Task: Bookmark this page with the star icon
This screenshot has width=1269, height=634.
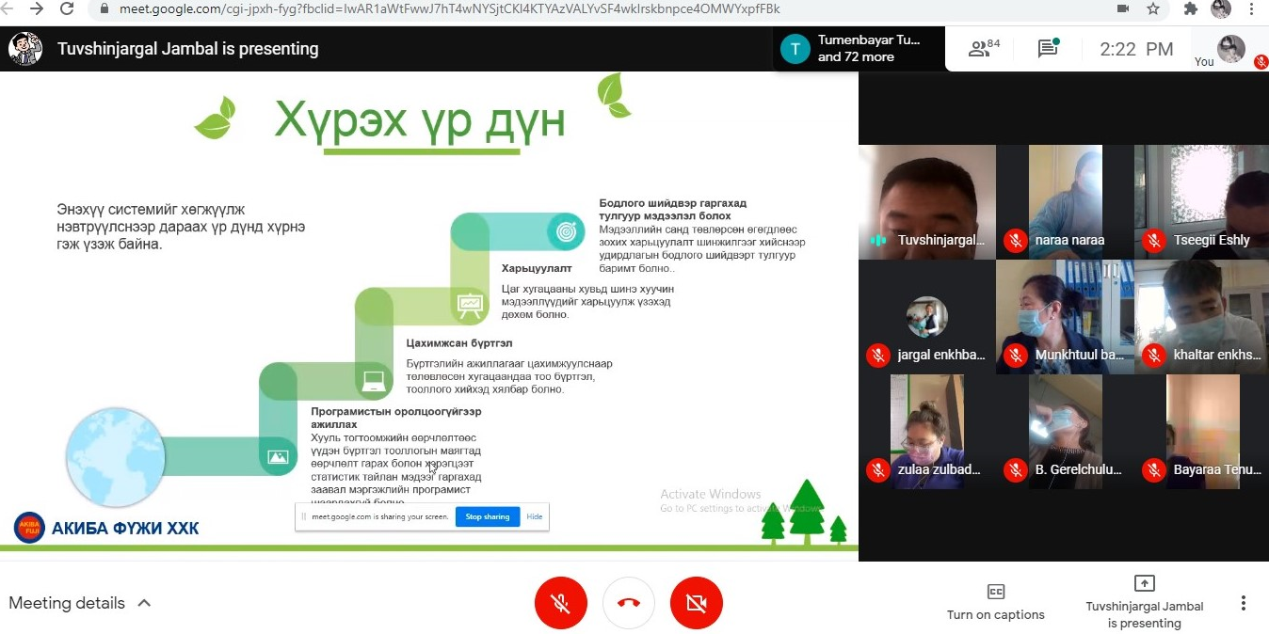Action: point(1153,9)
